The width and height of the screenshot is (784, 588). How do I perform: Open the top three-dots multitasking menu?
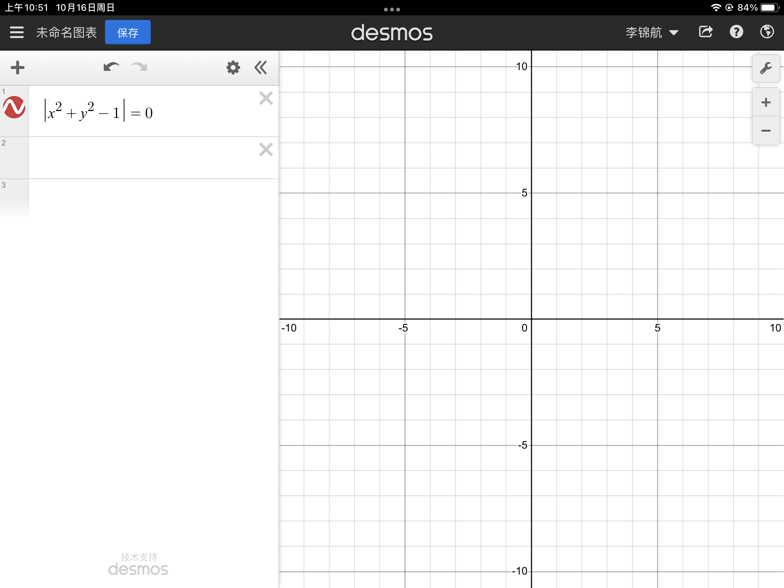pos(392,9)
